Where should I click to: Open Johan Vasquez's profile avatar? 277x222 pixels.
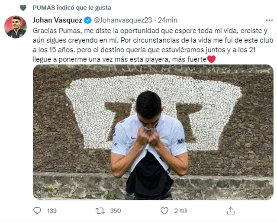tap(16, 27)
